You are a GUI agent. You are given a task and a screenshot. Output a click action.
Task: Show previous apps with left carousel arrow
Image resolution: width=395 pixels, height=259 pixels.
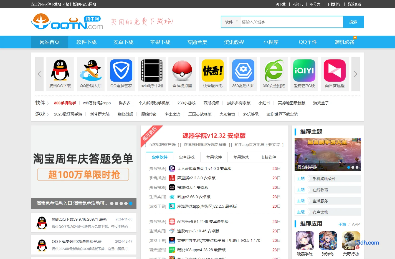tap(39, 74)
